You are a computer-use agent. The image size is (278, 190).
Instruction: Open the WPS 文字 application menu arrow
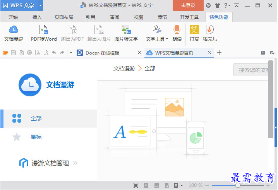(x=40, y=5)
